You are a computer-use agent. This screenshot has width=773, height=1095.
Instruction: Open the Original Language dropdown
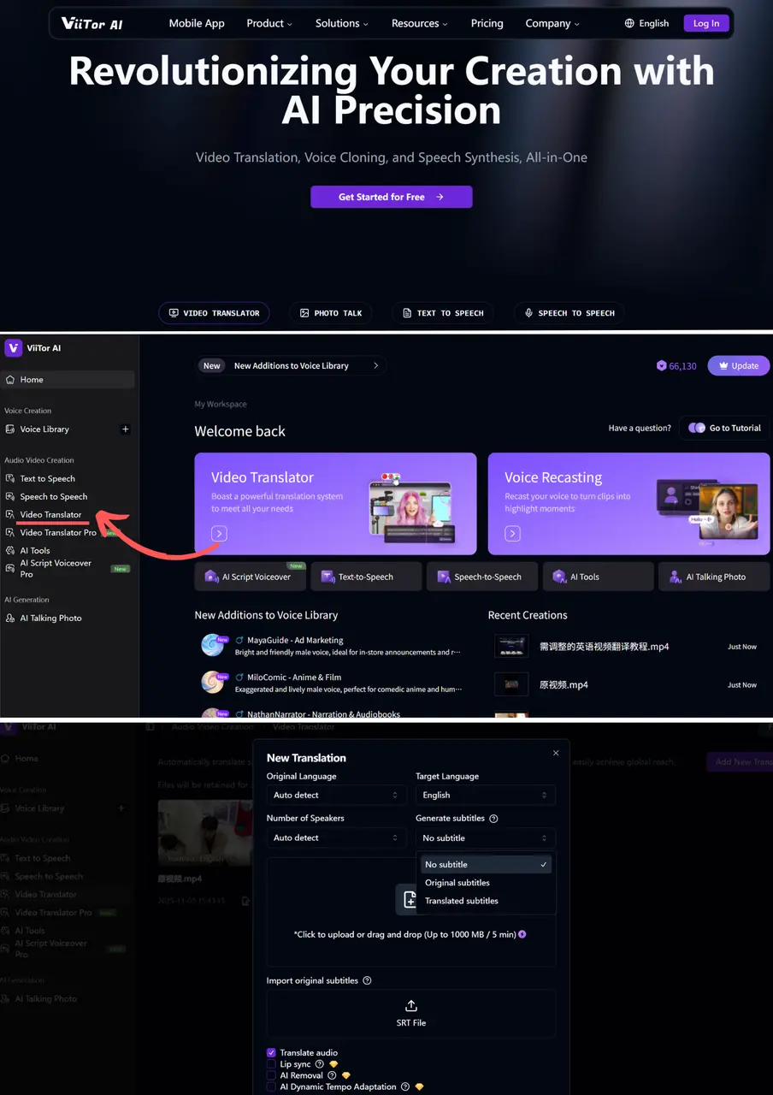click(335, 796)
